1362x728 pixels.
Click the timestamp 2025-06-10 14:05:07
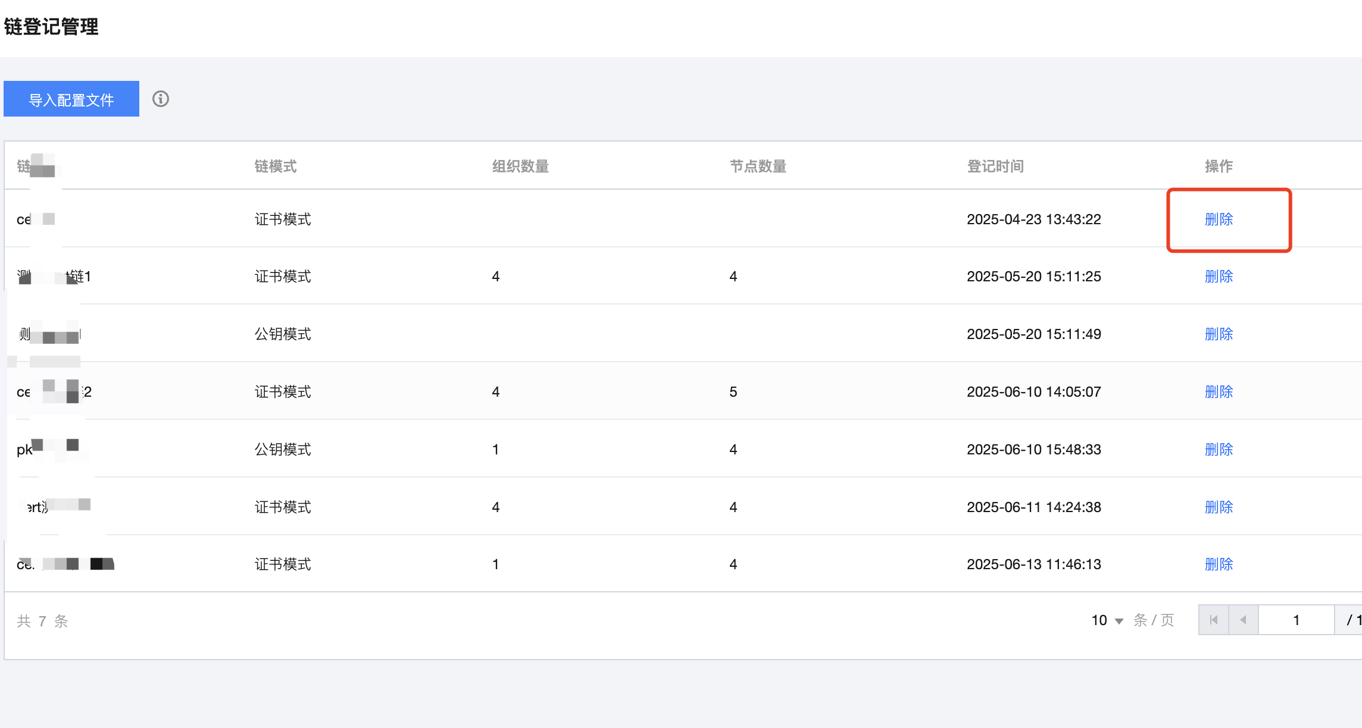(x=1034, y=392)
